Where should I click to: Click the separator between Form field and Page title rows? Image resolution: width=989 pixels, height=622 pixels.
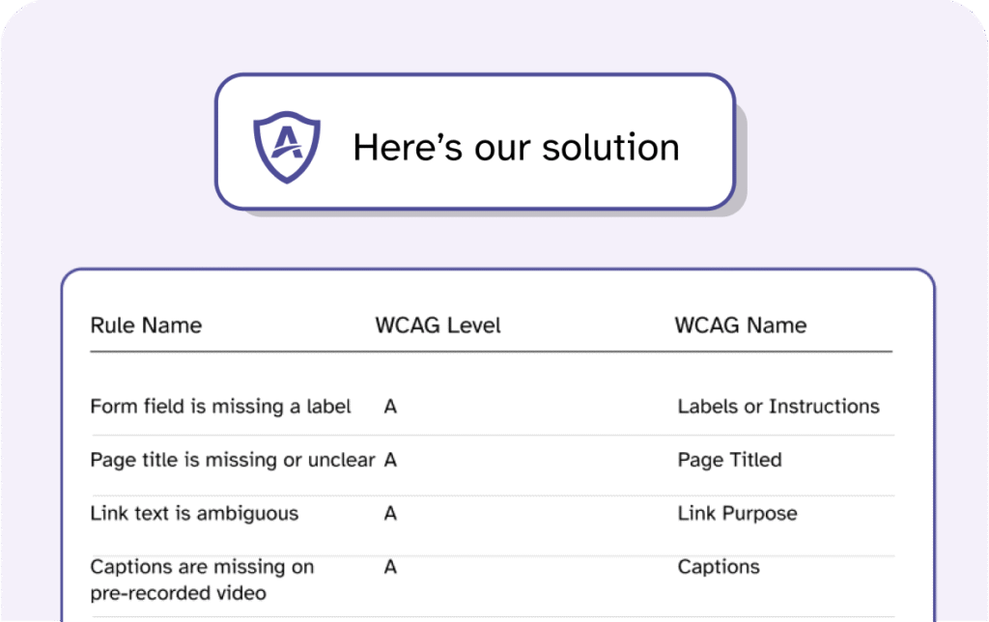pos(493,435)
